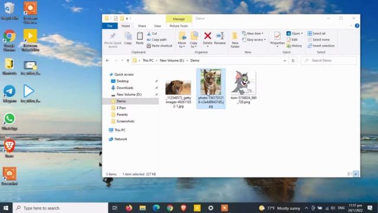Select Demo folder in navigation pane

click(131, 101)
